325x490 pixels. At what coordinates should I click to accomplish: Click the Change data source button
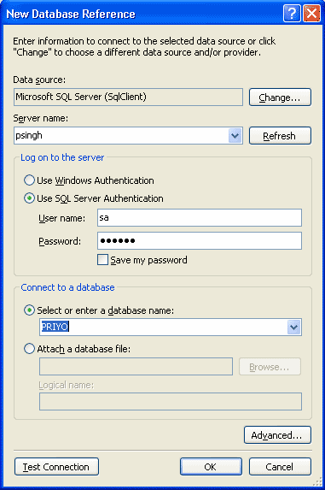click(x=280, y=97)
